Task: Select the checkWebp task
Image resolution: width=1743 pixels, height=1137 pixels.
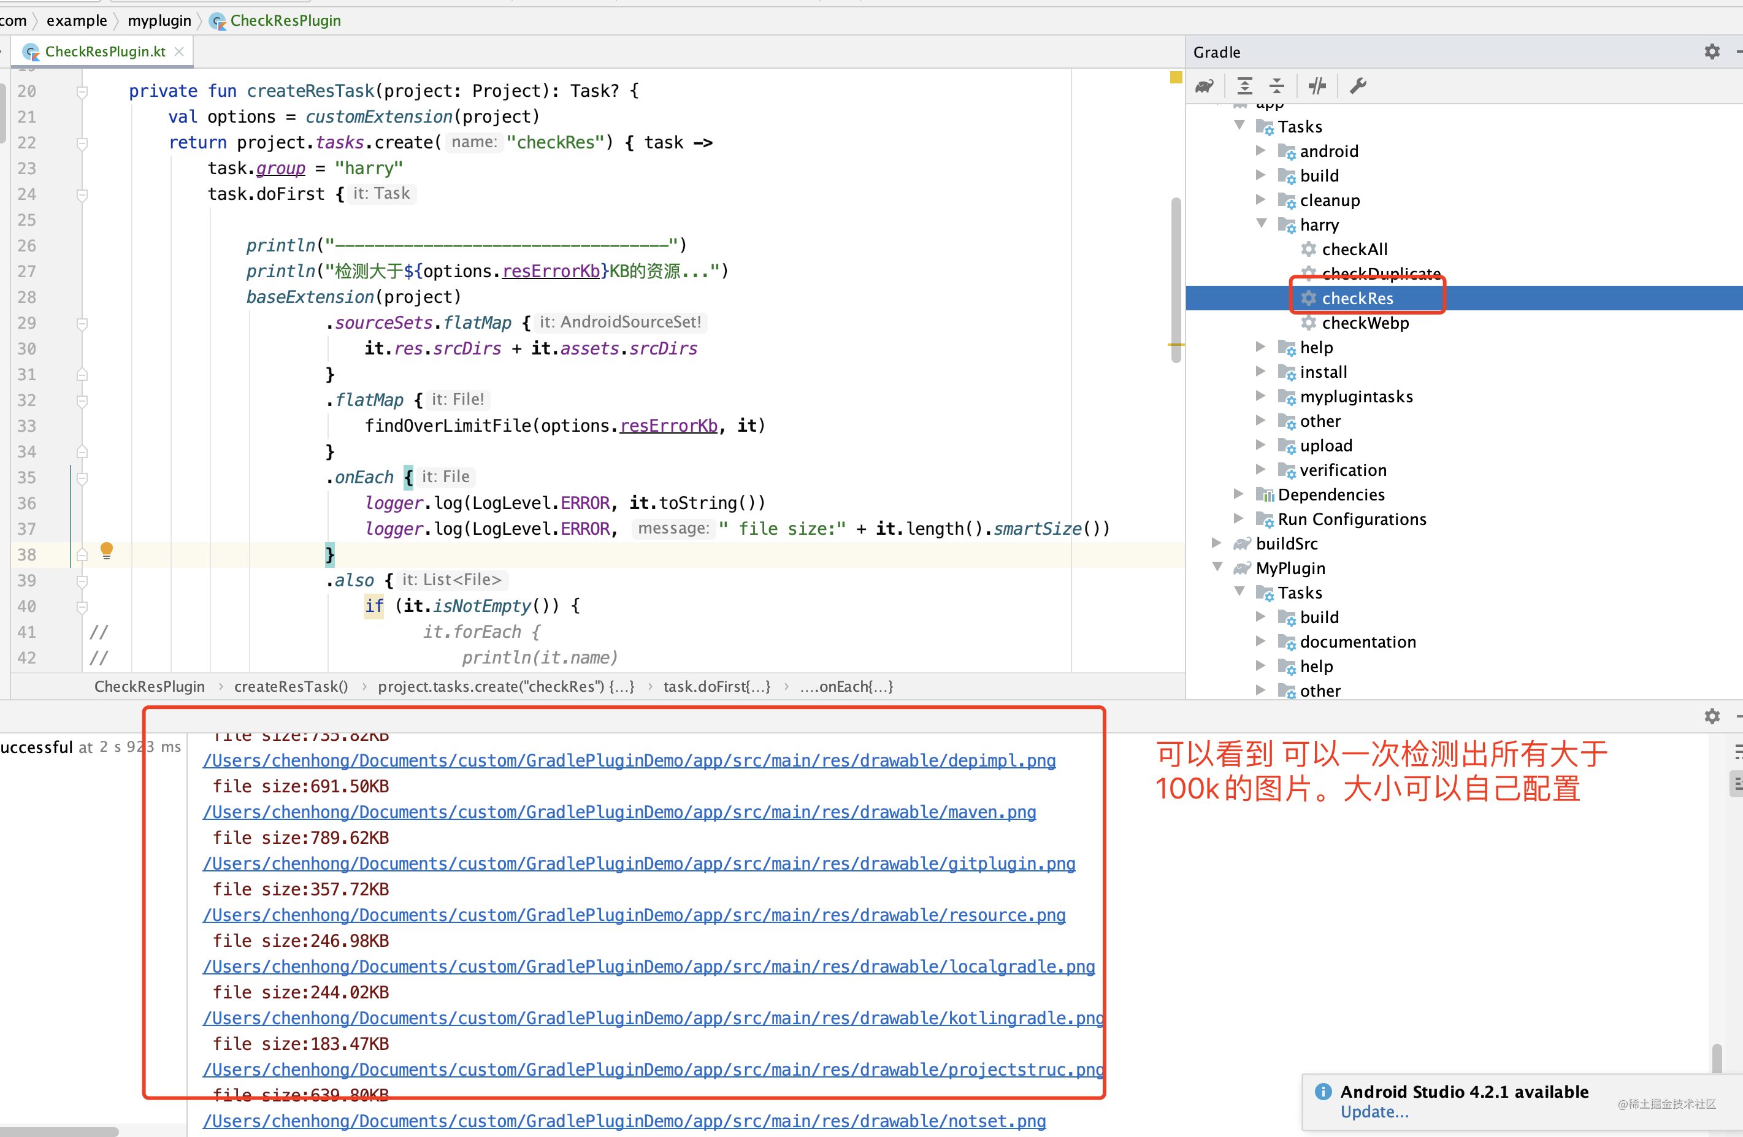Action: [x=1365, y=323]
